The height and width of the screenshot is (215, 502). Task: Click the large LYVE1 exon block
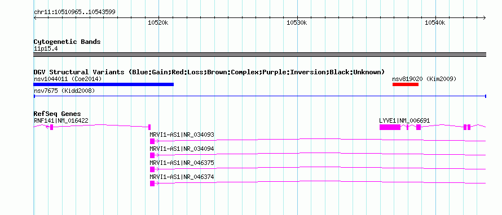[390, 127]
